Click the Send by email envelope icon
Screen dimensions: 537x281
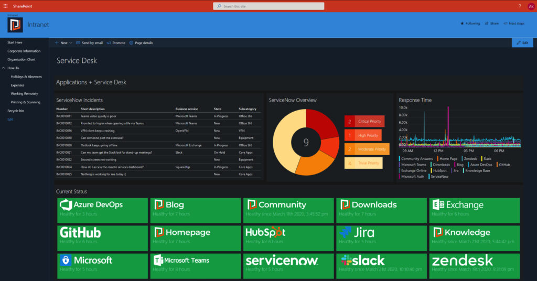click(78, 43)
